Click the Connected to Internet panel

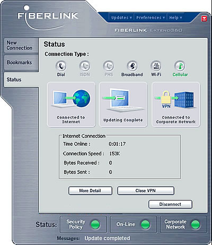tap(71, 104)
